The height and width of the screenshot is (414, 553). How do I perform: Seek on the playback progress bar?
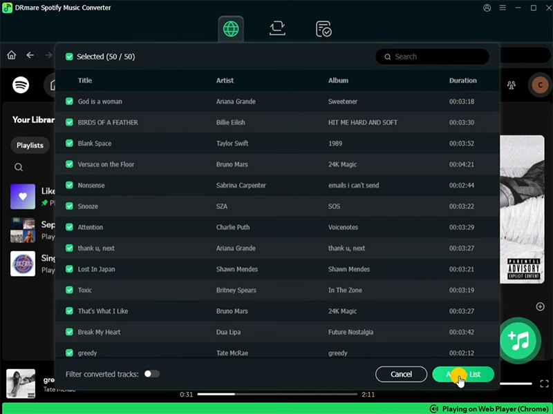click(x=277, y=394)
